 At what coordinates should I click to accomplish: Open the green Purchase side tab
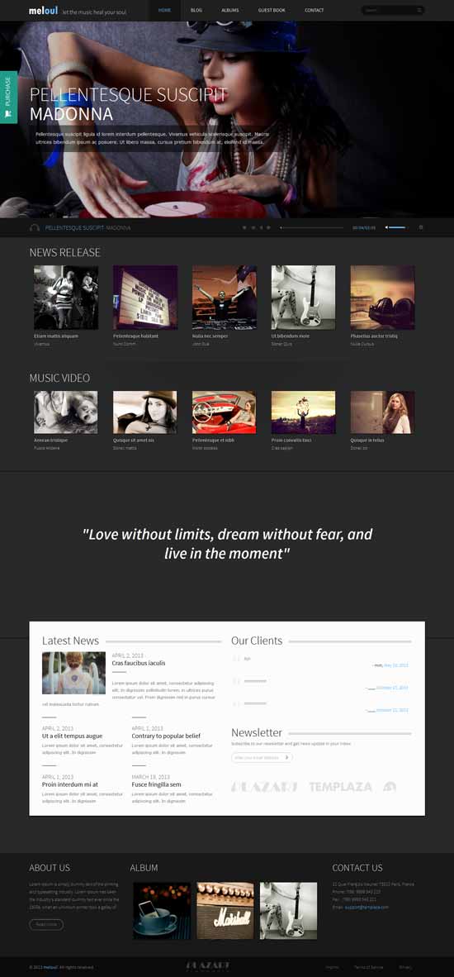(x=8, y=98)
